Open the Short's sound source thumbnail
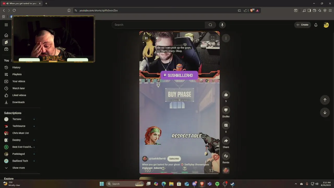Image resolution: width=334 pixels, height=188 pixels. [226, 171]
